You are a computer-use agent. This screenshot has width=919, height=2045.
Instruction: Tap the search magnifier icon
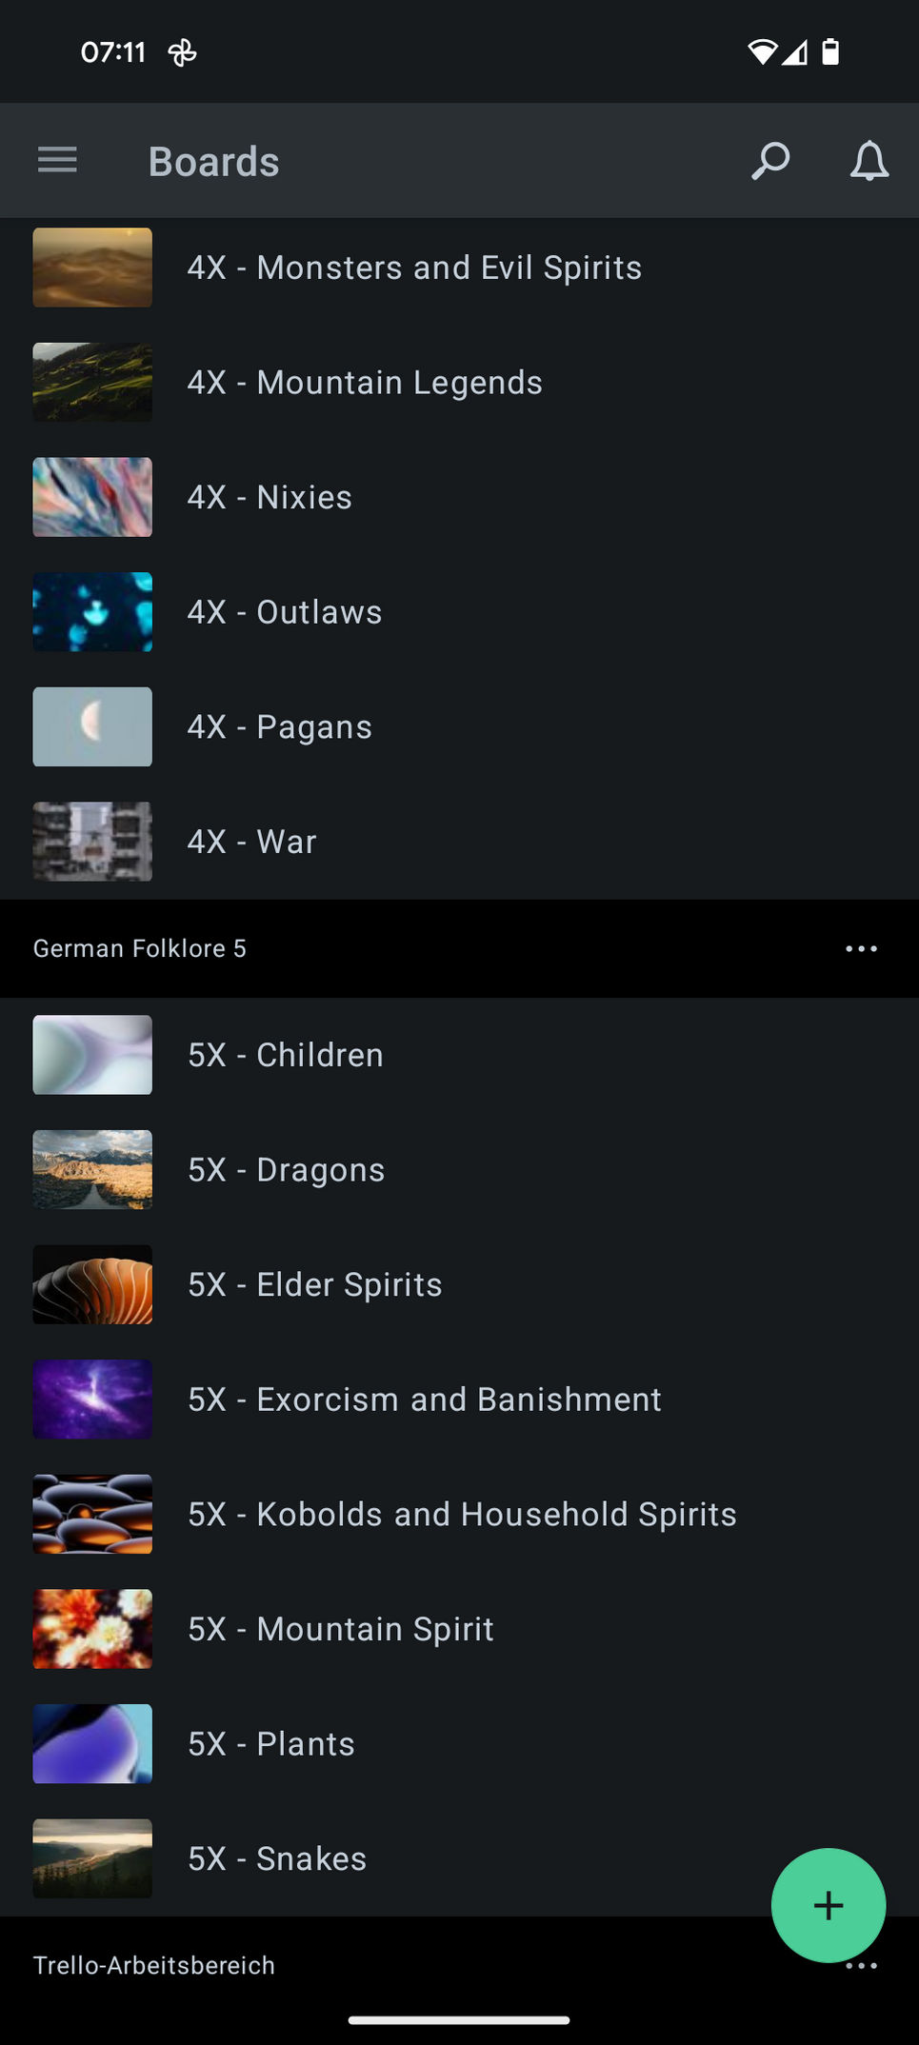point(770,160)
